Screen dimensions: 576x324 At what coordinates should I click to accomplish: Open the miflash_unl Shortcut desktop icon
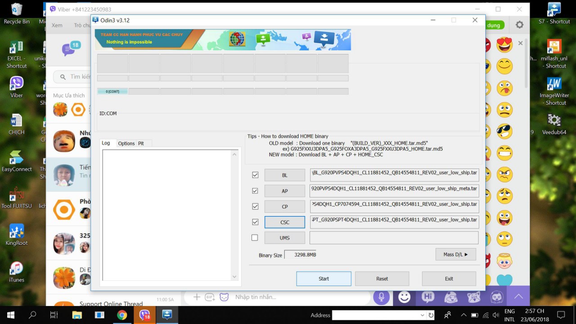click(554, 54)
